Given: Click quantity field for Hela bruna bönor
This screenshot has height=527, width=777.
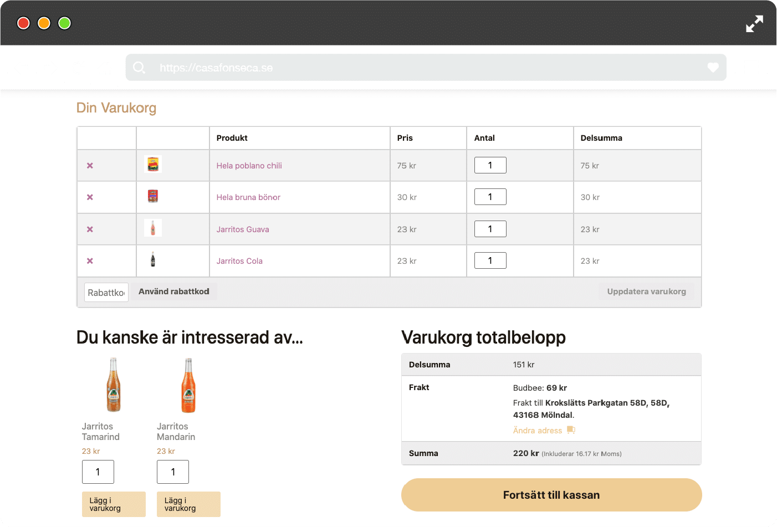Looking at the screenshot, I should [490, 197].
